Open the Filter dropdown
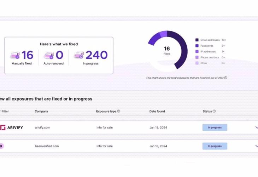The height and width of the screenshot is (177, 258). [4, 111]
